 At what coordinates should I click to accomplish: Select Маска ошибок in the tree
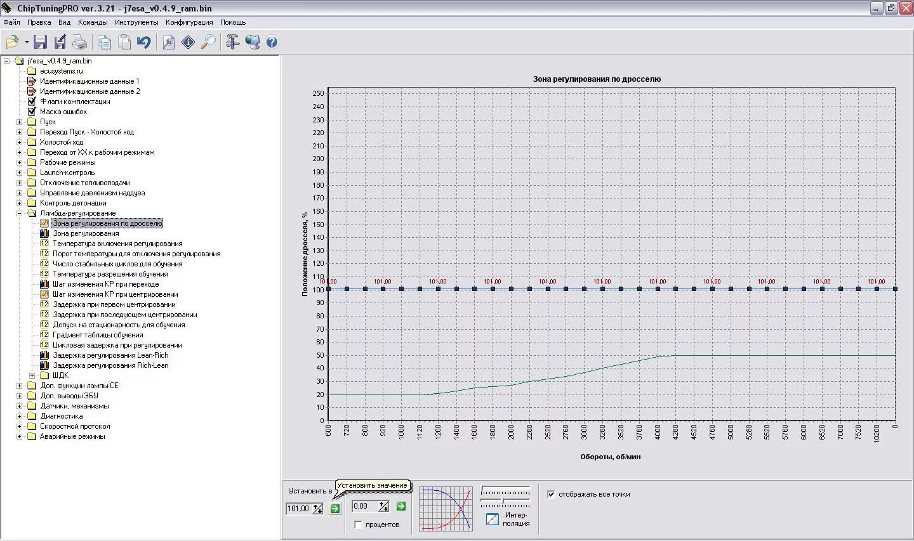pos(63,112)
